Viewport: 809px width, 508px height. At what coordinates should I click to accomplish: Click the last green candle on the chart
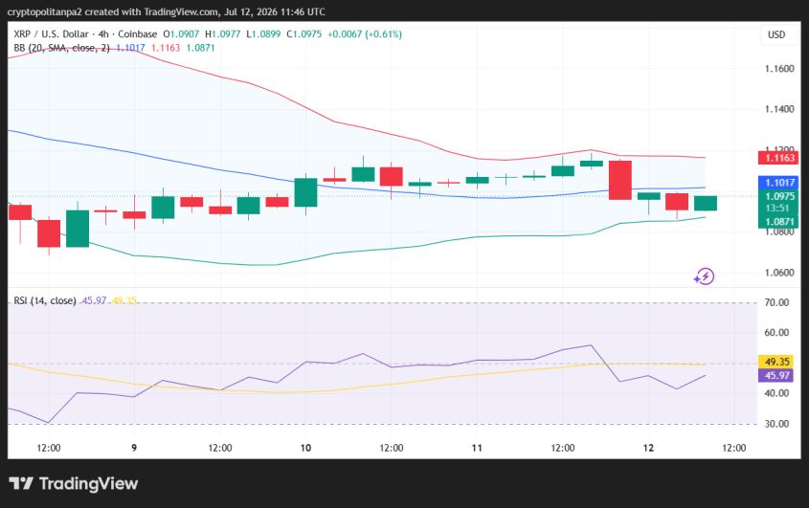(706, 203)
